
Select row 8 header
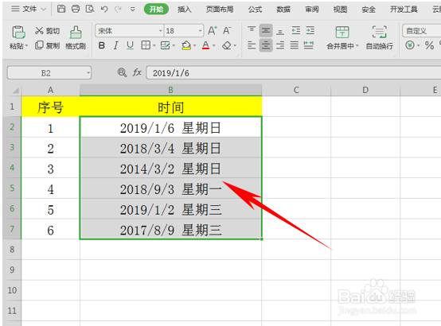(x=12, y=250)
